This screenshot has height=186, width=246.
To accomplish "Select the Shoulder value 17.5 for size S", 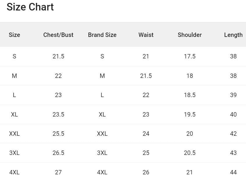I will (189, 56).
